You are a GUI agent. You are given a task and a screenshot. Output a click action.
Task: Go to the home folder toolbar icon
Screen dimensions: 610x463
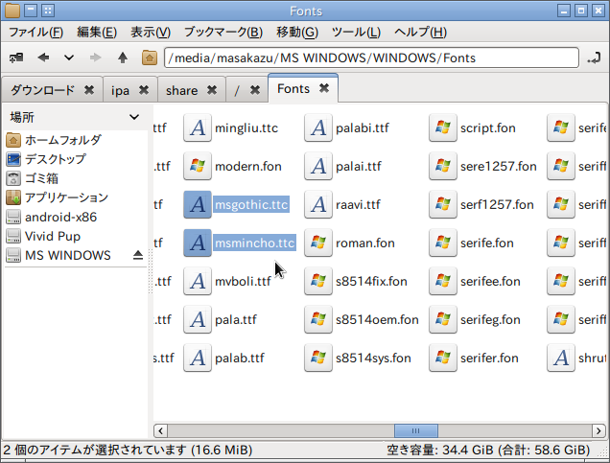(150, 58)
